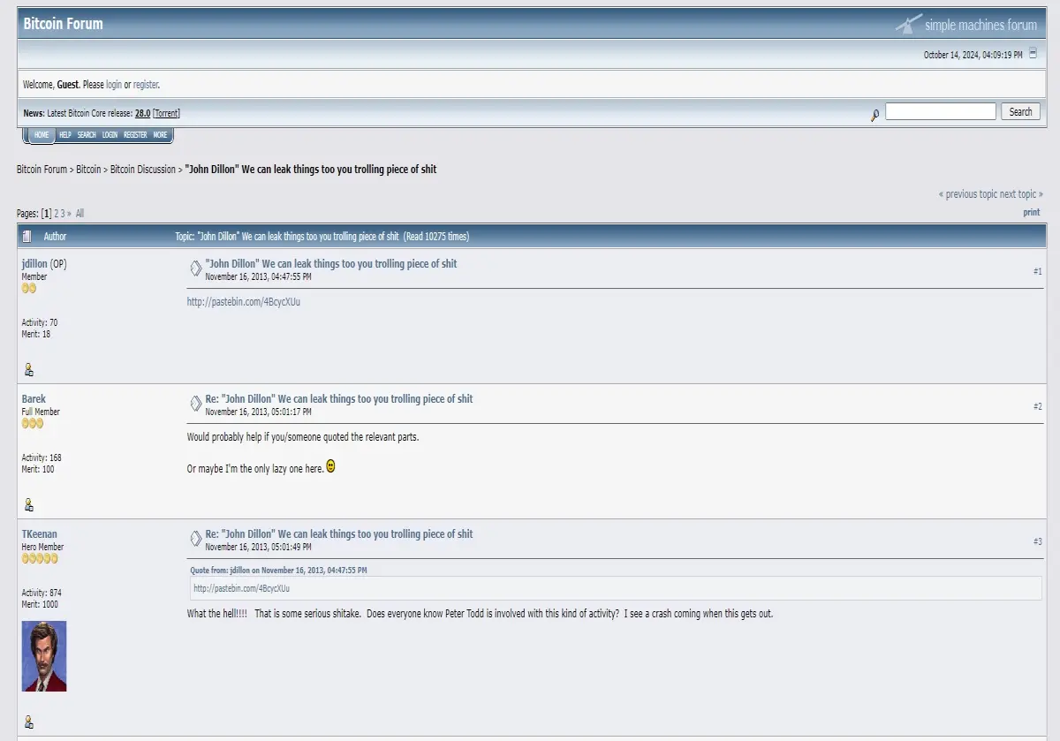Open next page arrow in pagination
This screenshot has width=1060, height=741.
click(x=70, y=213)
